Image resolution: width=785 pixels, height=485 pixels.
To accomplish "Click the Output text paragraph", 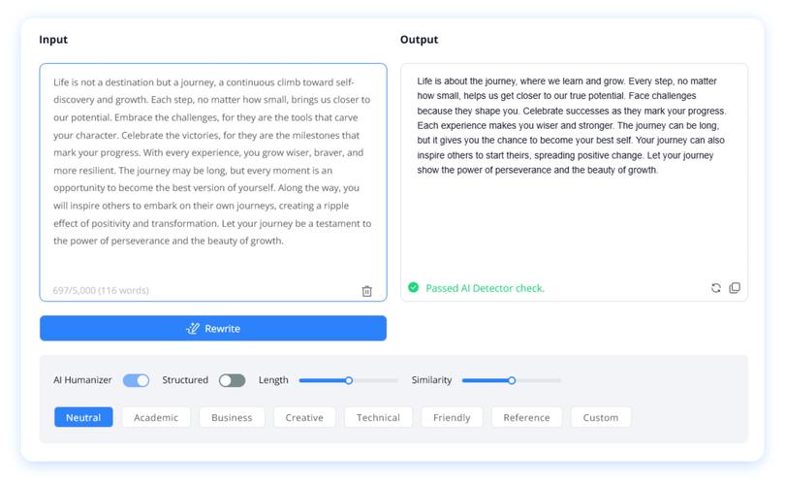I will 571,125.
